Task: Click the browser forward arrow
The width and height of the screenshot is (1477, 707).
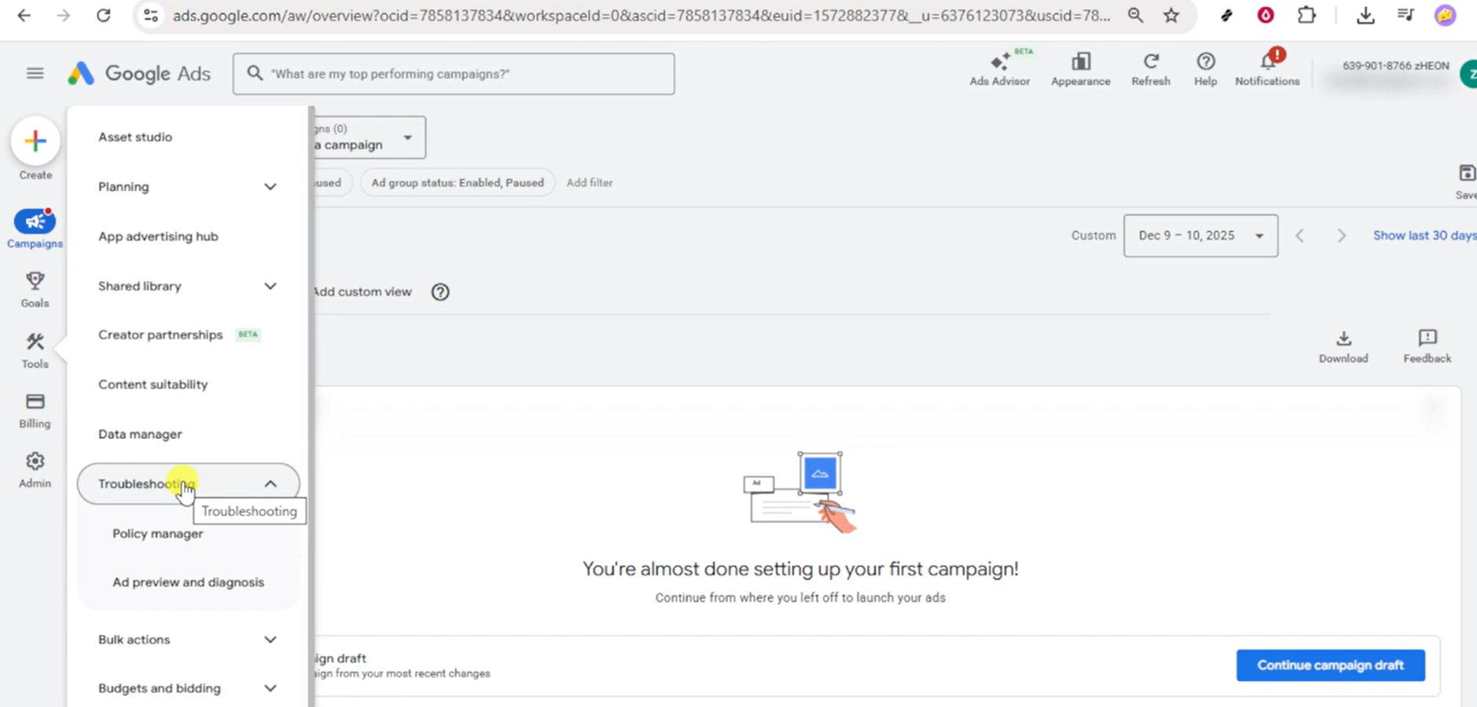Action: (63, 15)
